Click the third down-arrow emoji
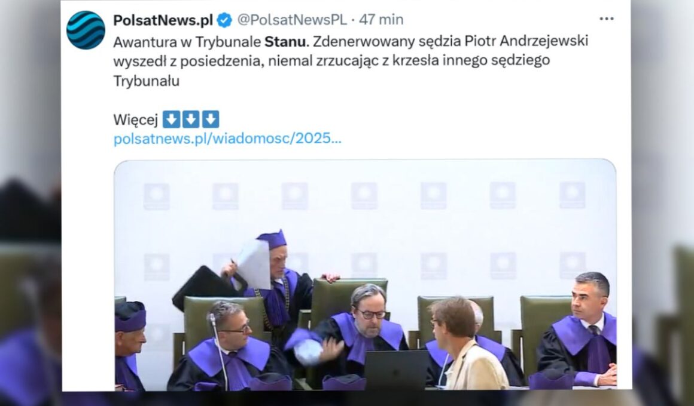Screen dimensions: 694x406 pos(211,119)
